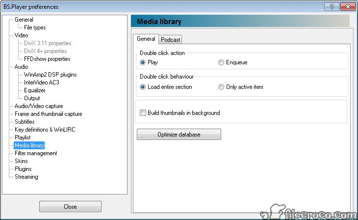Open FFDshow properties
This screenshot has height=220, width=358.
(47, 59)
